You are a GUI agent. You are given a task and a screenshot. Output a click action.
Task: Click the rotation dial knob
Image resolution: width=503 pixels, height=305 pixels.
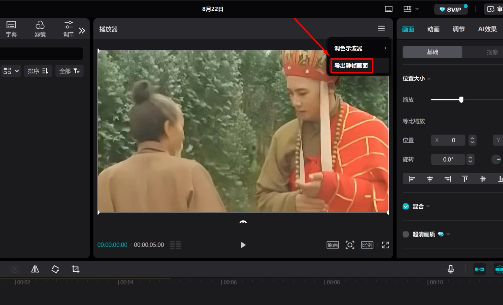pyautogui.click(x=496, y=159)
